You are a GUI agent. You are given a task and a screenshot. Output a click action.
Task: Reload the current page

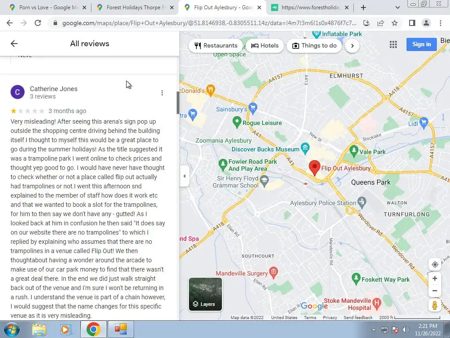click(x=38, y=23)
